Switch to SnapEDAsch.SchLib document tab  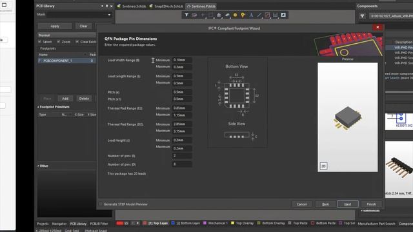166,6
